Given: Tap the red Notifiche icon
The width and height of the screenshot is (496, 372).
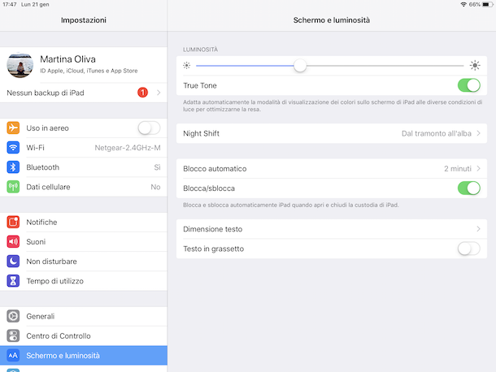Looking at the screenshot, I should click(x=13, y=223).
